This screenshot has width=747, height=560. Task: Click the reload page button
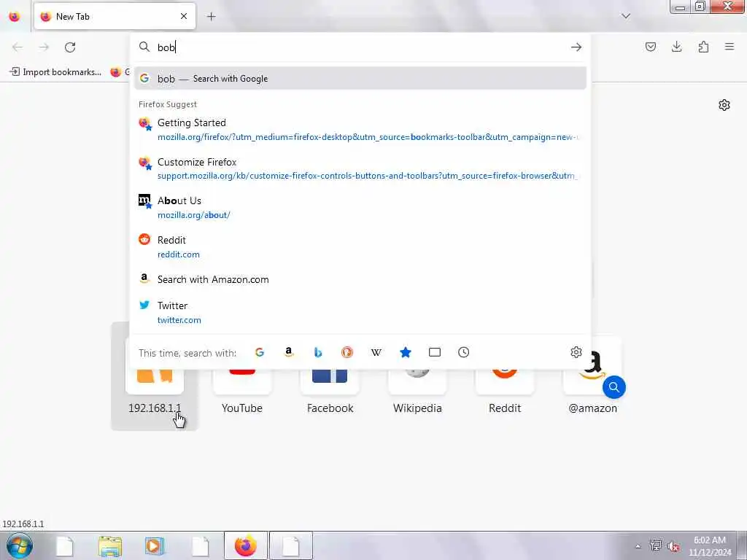tap(70, 47)
